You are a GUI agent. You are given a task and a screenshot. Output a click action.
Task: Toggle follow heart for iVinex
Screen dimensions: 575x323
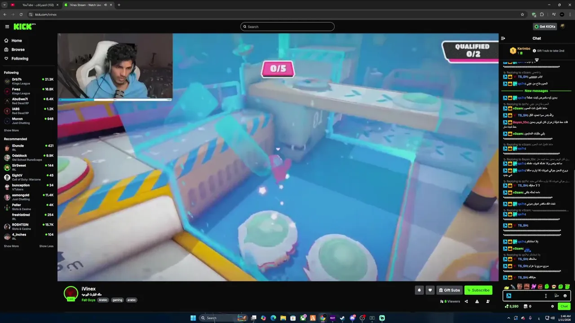pyautogui.click(x=430, y=290)
